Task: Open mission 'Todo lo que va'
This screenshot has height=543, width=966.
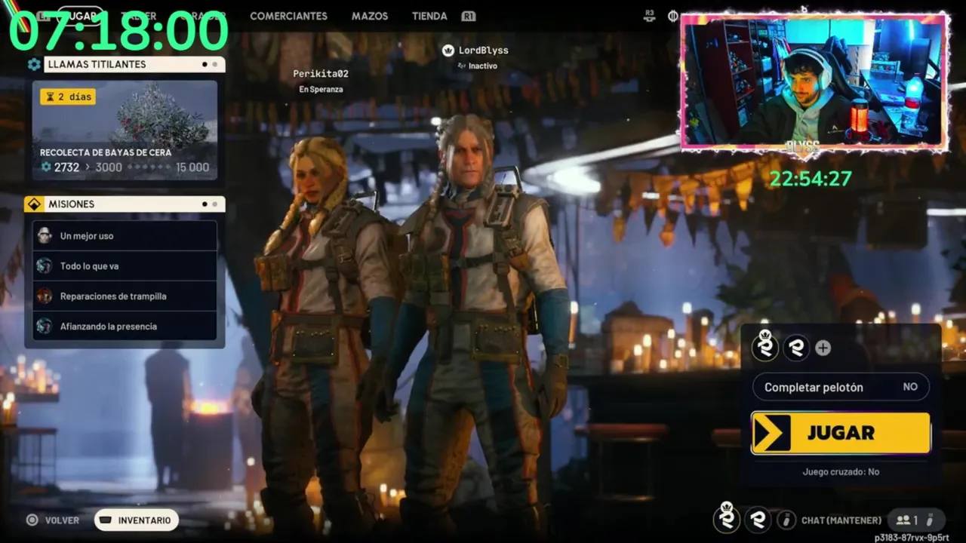Action: 125,266
